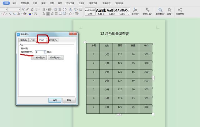Open the 页面布局 ribbon tab
The width and height of the screenshot is (200, 127).
pos(25,3)
